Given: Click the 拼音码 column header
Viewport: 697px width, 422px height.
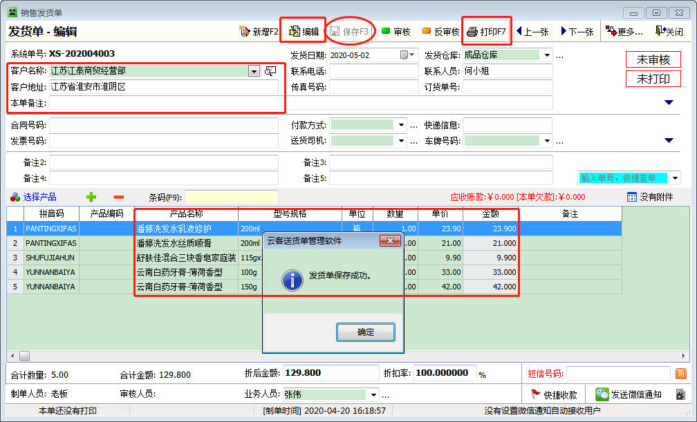Looking at the screenshot, I should click(52, 213).
